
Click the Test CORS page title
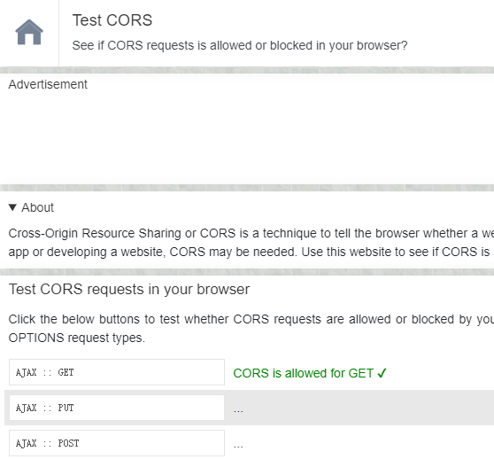click(x=112, y=20)
